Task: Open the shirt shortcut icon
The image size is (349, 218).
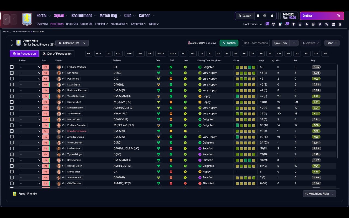Action: pyautogui.click(x=273, y=24)
